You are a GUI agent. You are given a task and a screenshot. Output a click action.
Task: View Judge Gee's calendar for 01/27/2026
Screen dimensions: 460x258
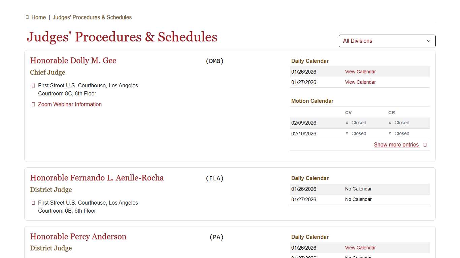coord(360,82)
